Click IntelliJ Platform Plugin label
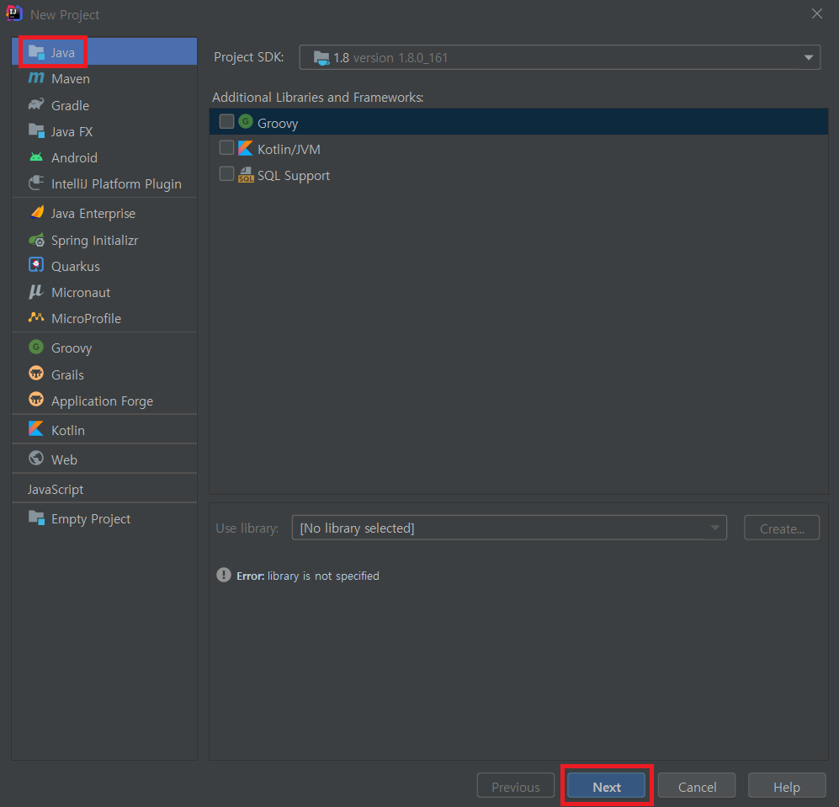Viewport: 839px width, 807px height. (x=116, y=183)
